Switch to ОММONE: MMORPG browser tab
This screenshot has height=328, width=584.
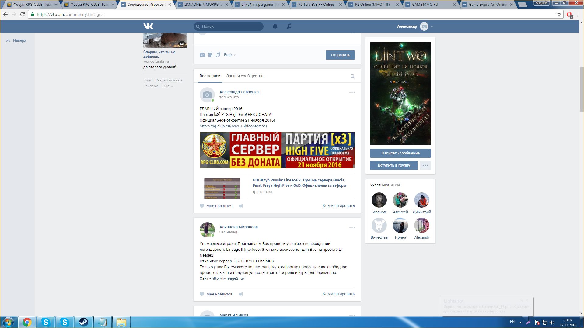(202, 5)
